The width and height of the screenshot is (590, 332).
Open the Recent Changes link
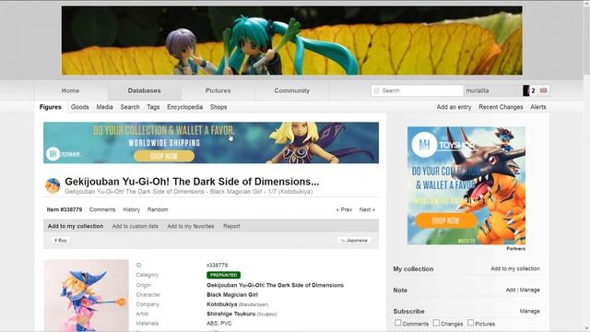click(501, 107)
